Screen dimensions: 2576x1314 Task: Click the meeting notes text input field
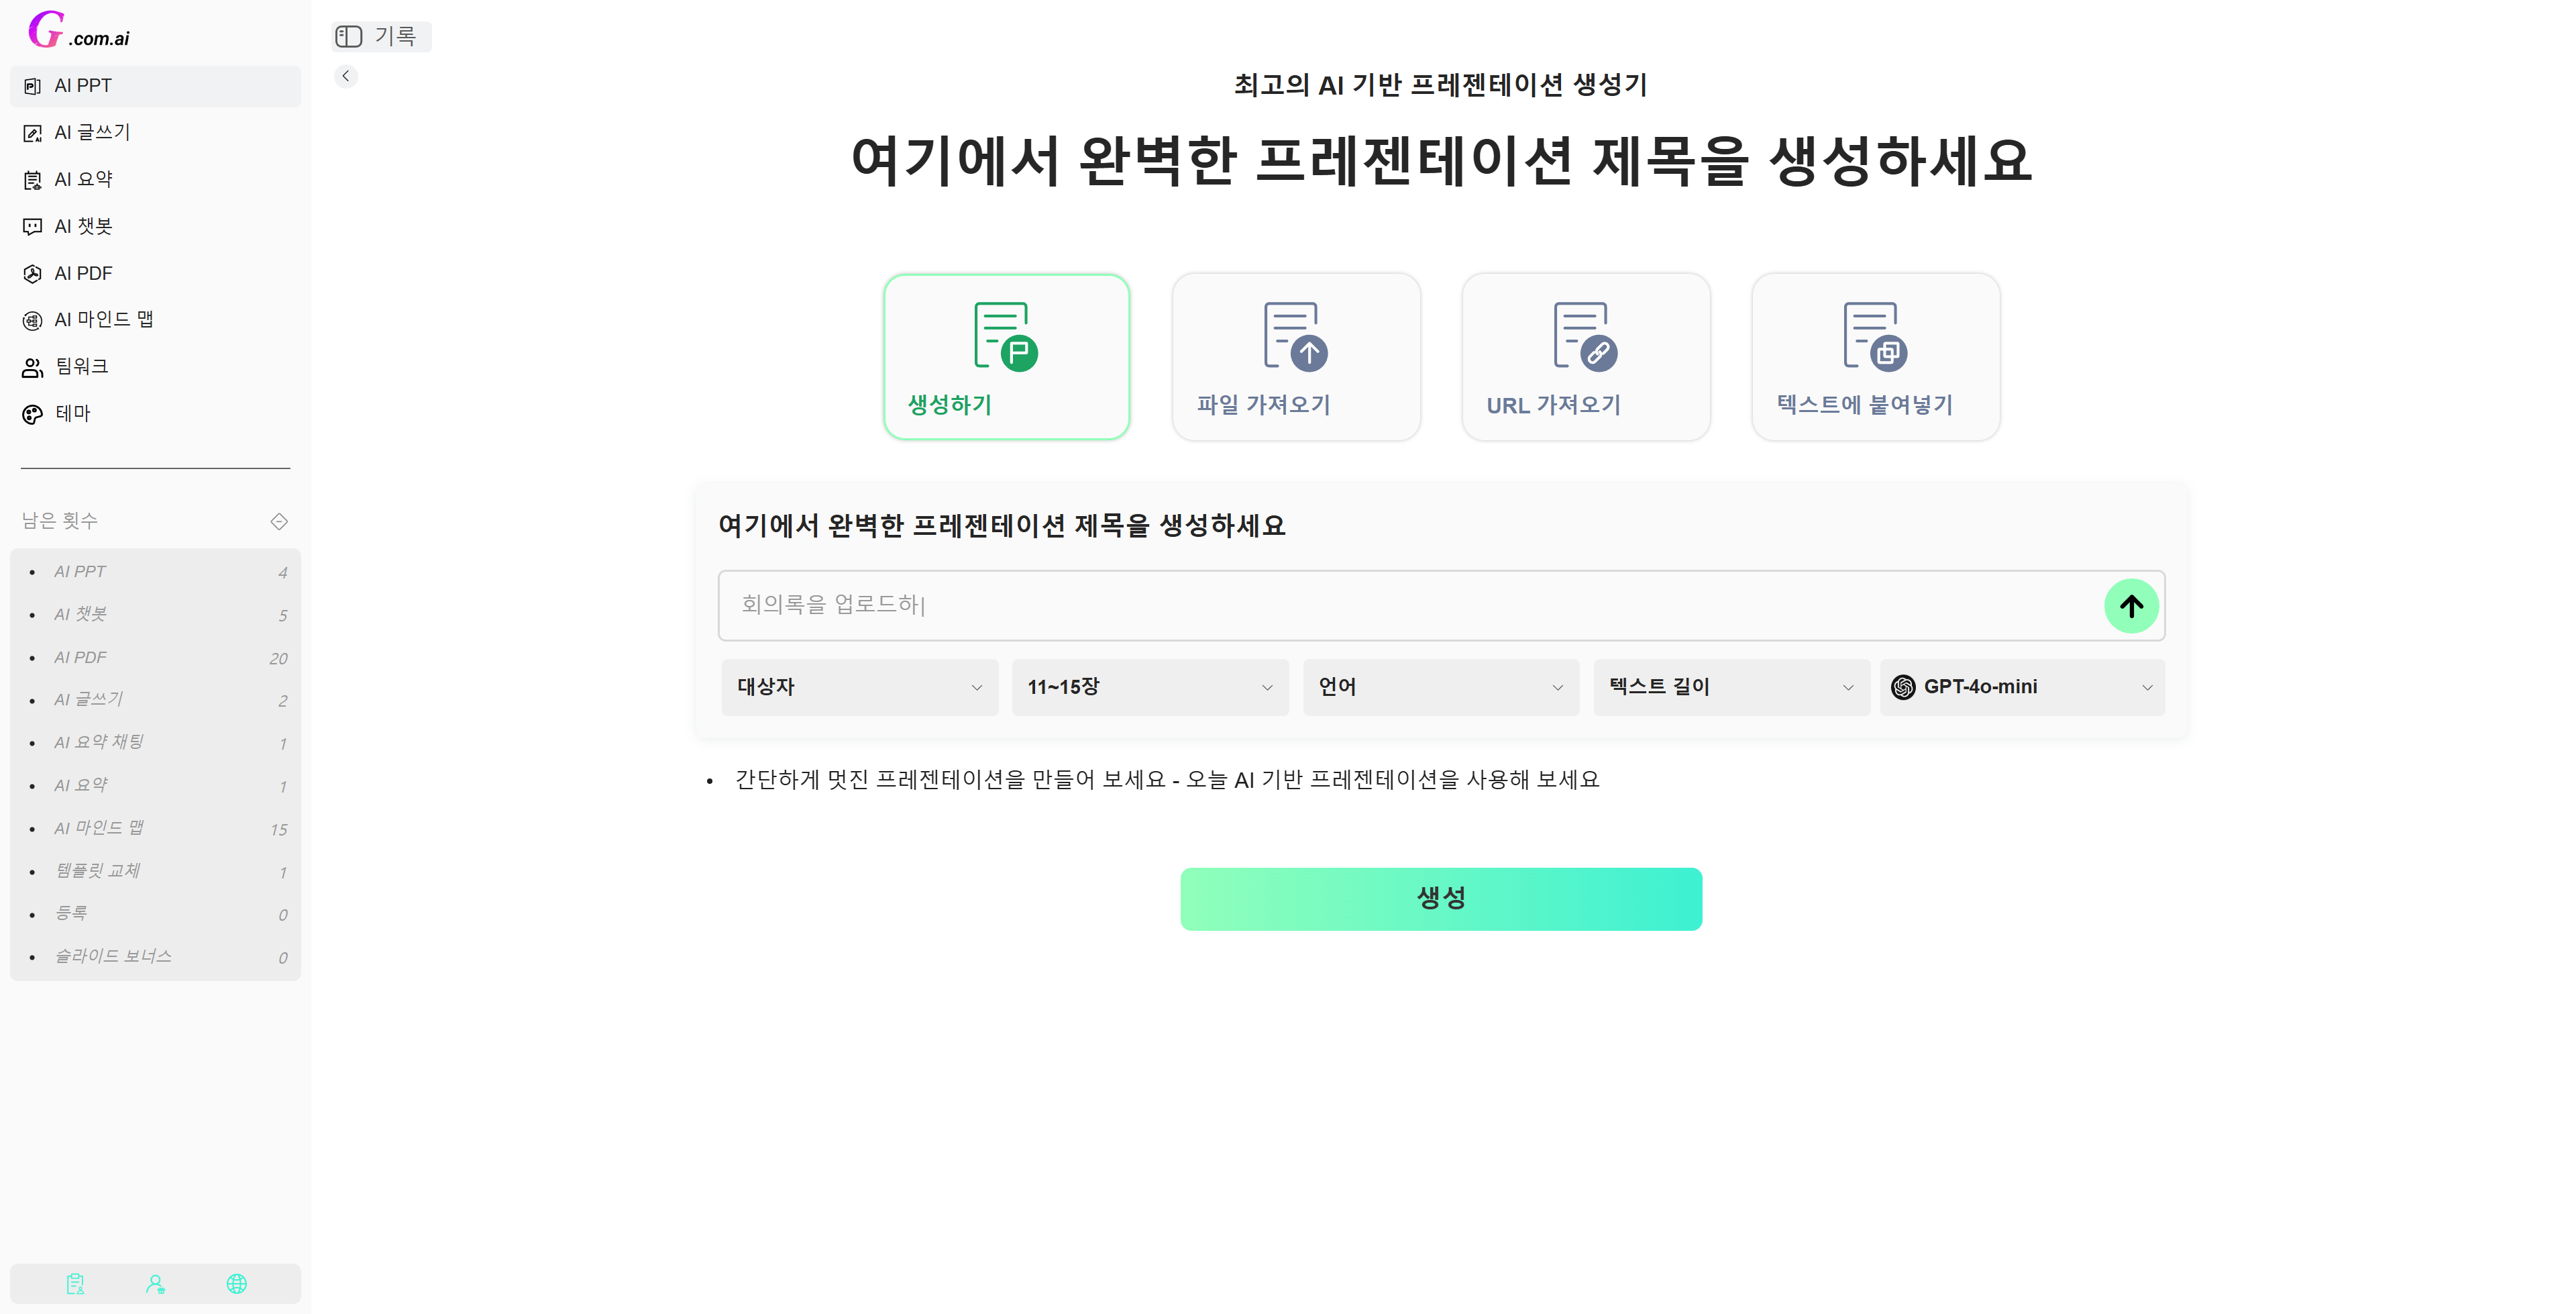[1400, 605]
